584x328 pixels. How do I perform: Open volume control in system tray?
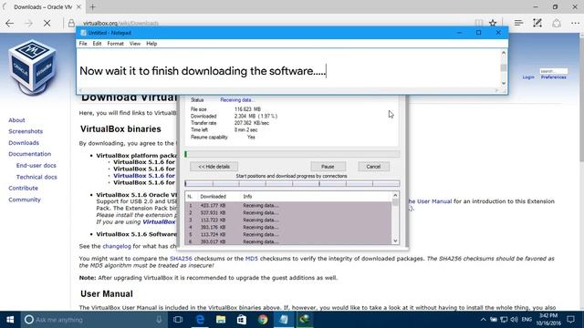515,320
